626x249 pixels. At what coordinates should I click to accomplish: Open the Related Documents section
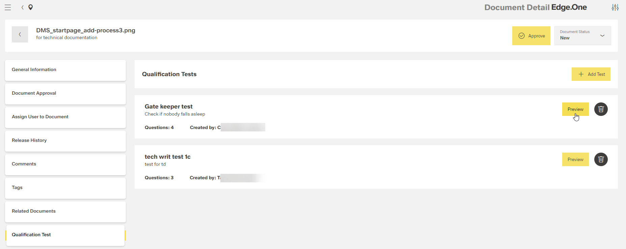pos(65,212)
